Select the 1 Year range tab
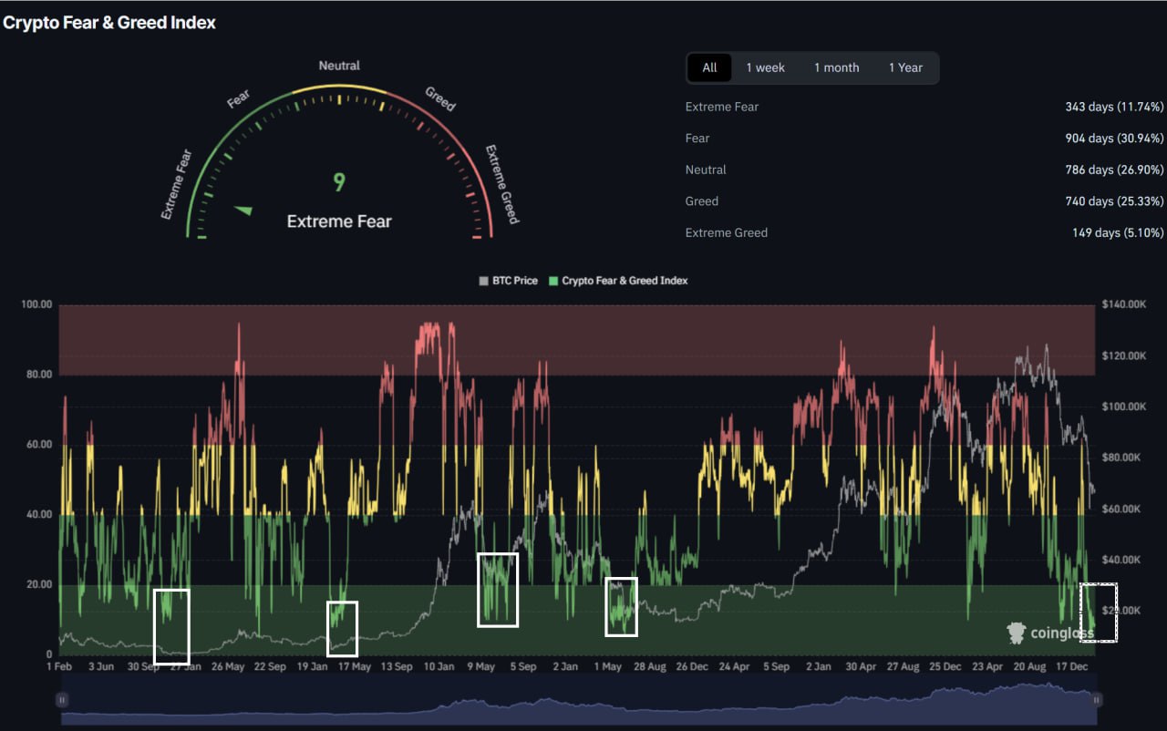 click(905, 67)
